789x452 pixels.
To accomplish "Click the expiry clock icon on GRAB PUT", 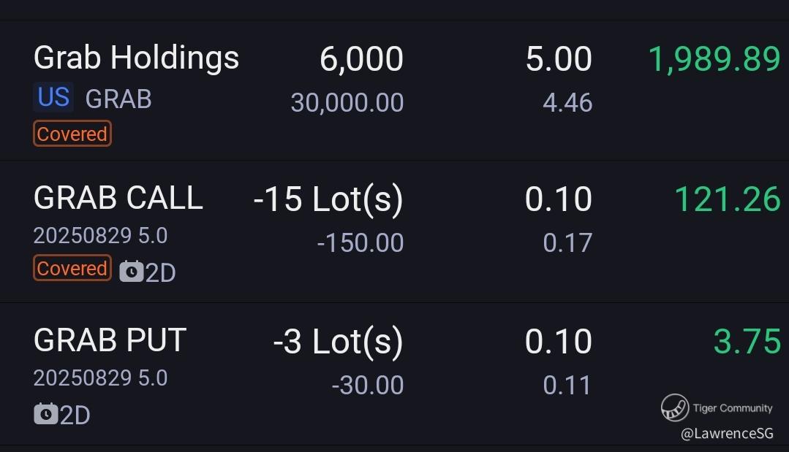I will pyautogui.click(x=46, y=414).
